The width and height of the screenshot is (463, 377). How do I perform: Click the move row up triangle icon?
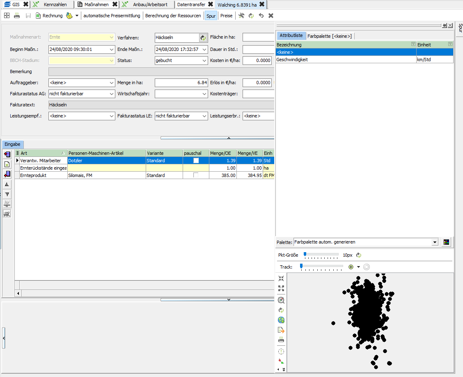[7, 184]
